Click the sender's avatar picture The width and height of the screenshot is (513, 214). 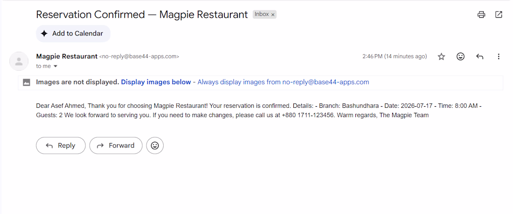click(19, 61)
